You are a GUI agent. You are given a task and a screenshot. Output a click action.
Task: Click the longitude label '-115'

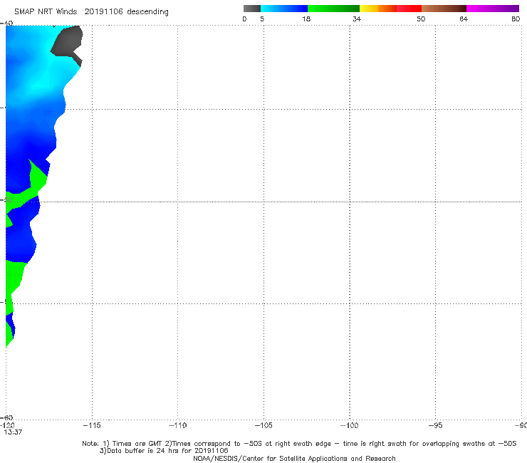(x=92, y=425)
